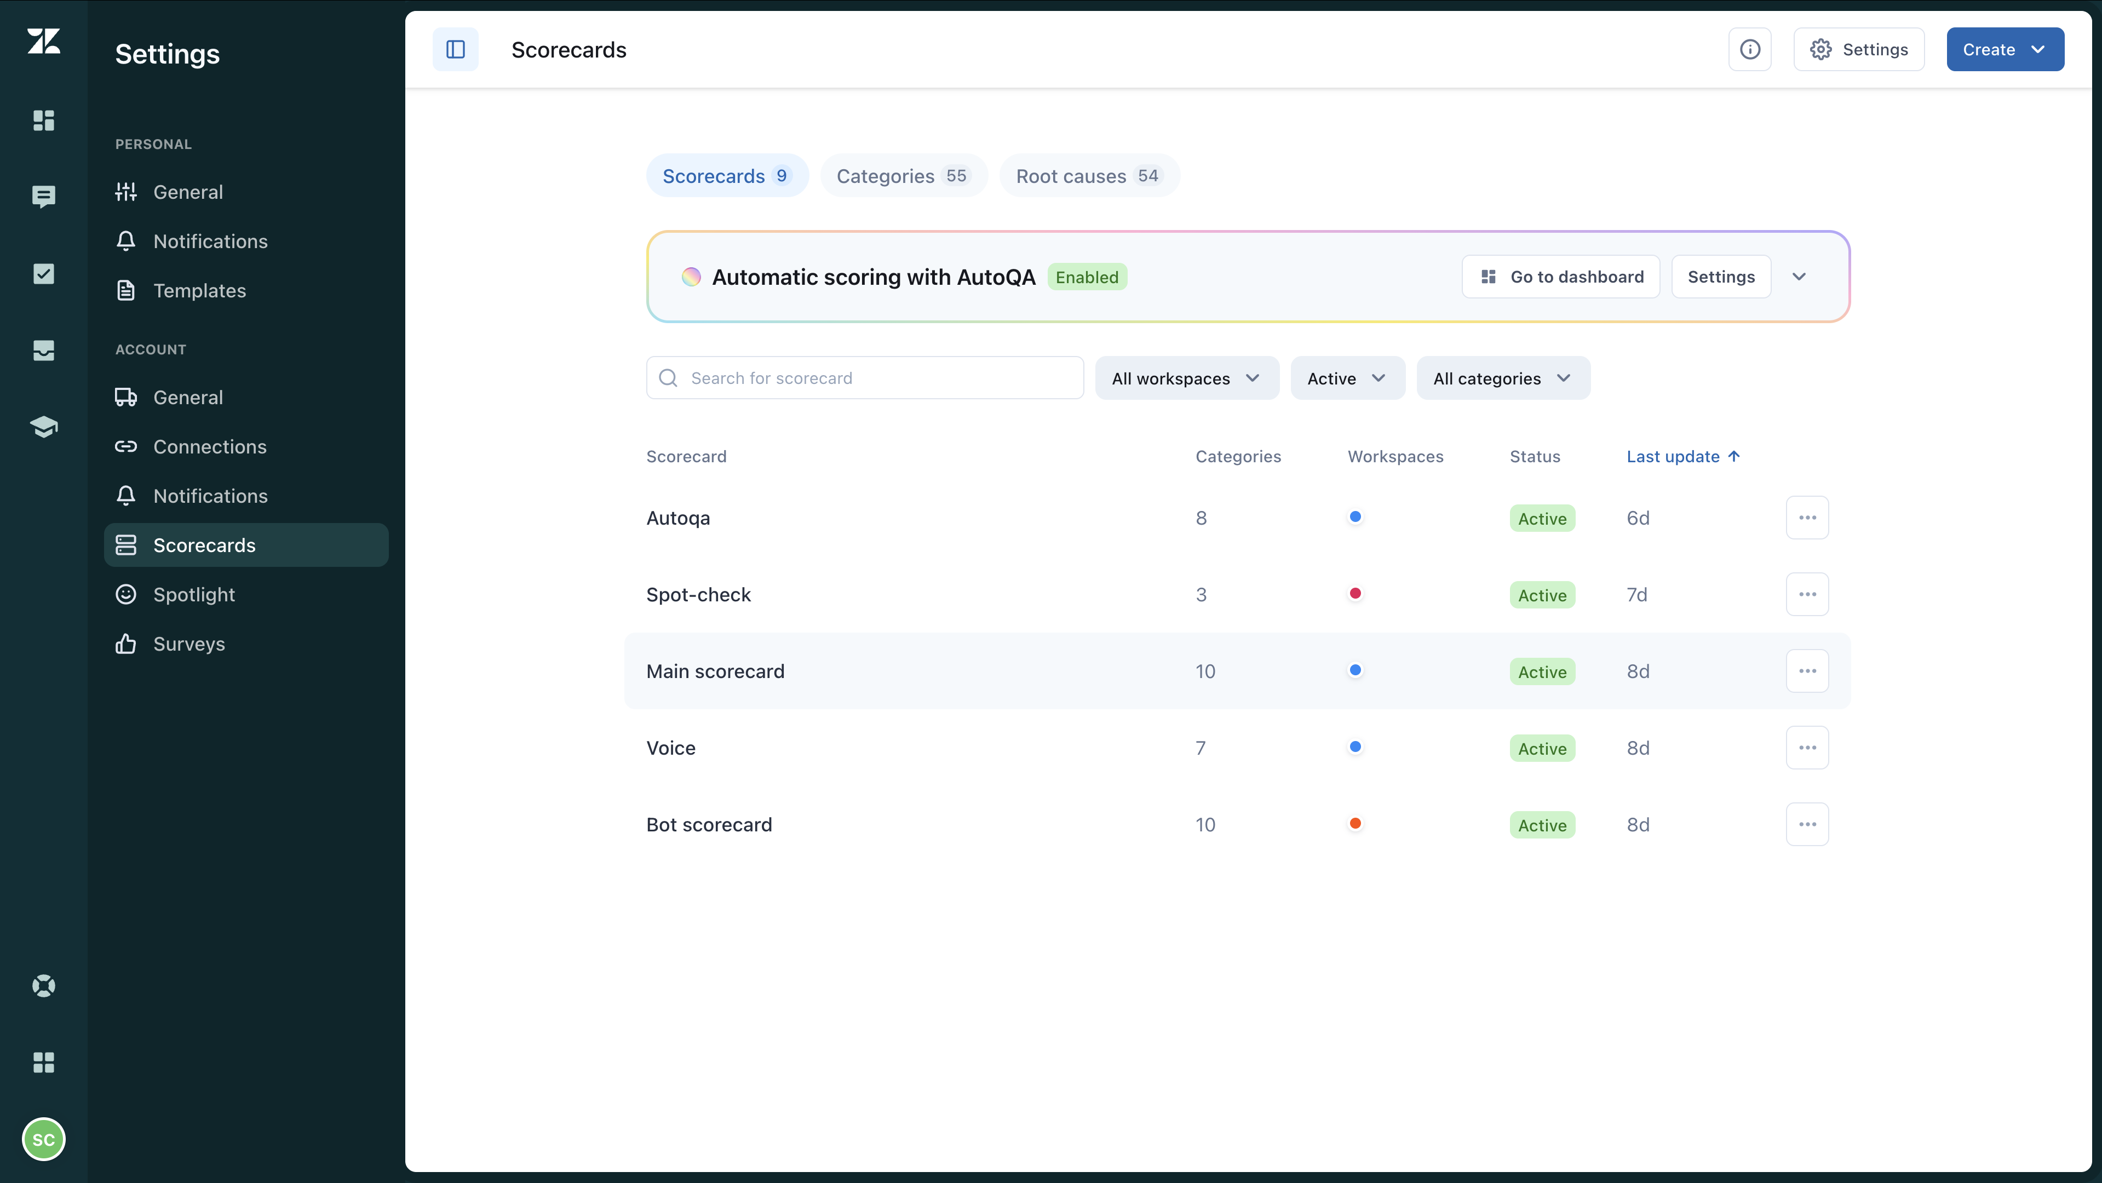Open the graduation cap coaching icon

pyautogui.click(x=43, y=427)
